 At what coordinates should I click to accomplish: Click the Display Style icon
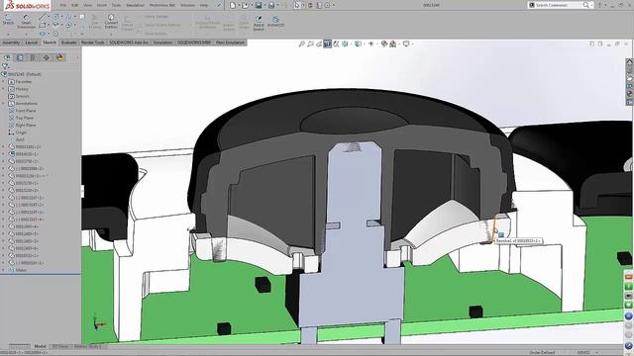(x=358, y=44)
